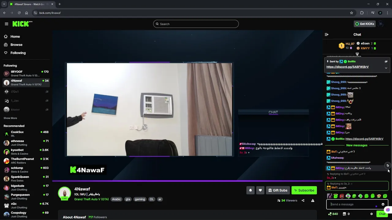Open offline channel kloovr

26,109
